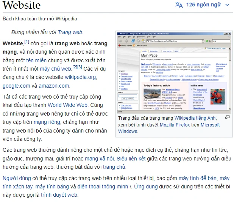Expand the 125 ngôn ngữ language list
Image resolution: width=234 pixels, height=202 pixels.
[x=204, y=5]
